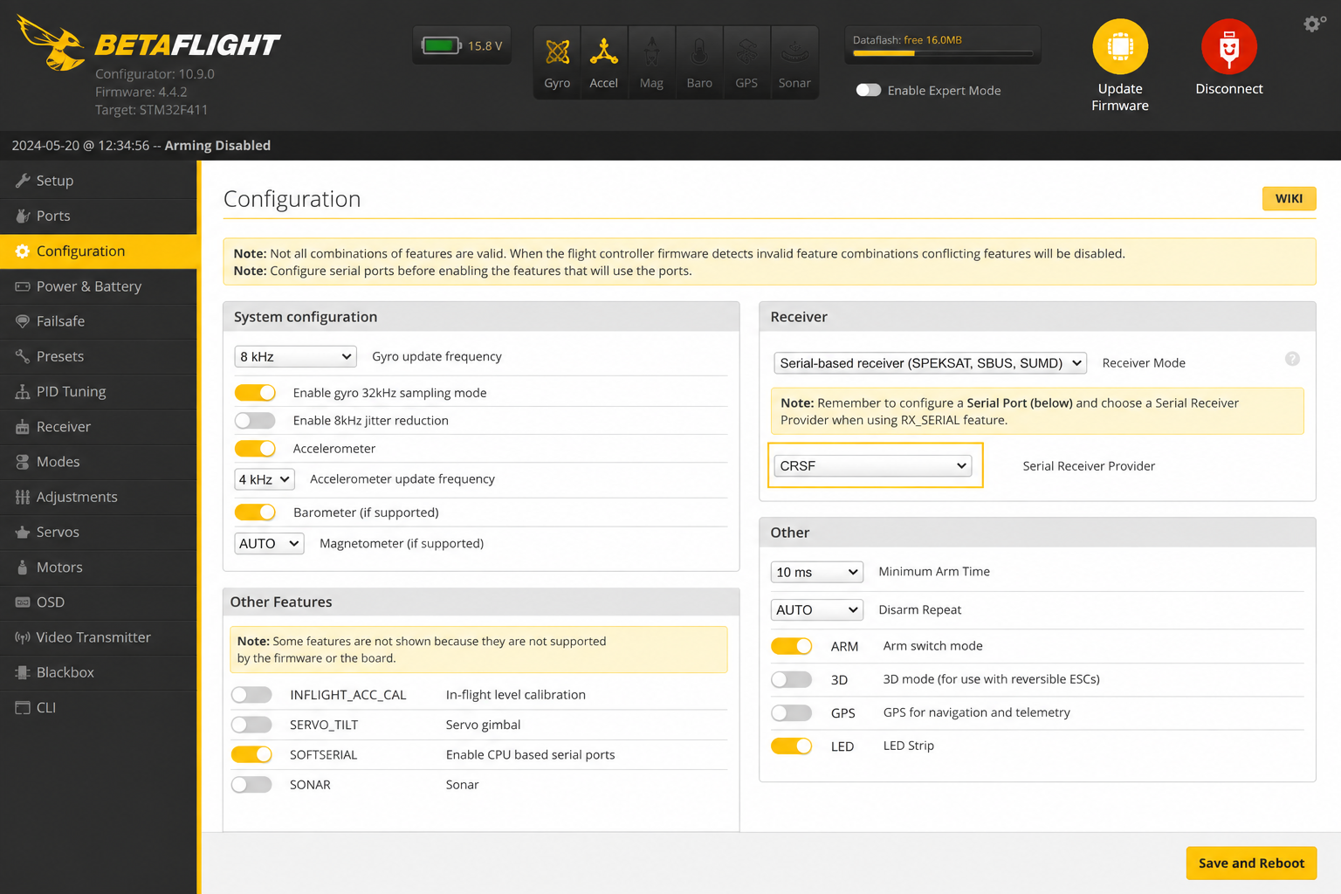Click the Firmware: 4.4.2 version text

pyautogui.click(x=141, y=92)
